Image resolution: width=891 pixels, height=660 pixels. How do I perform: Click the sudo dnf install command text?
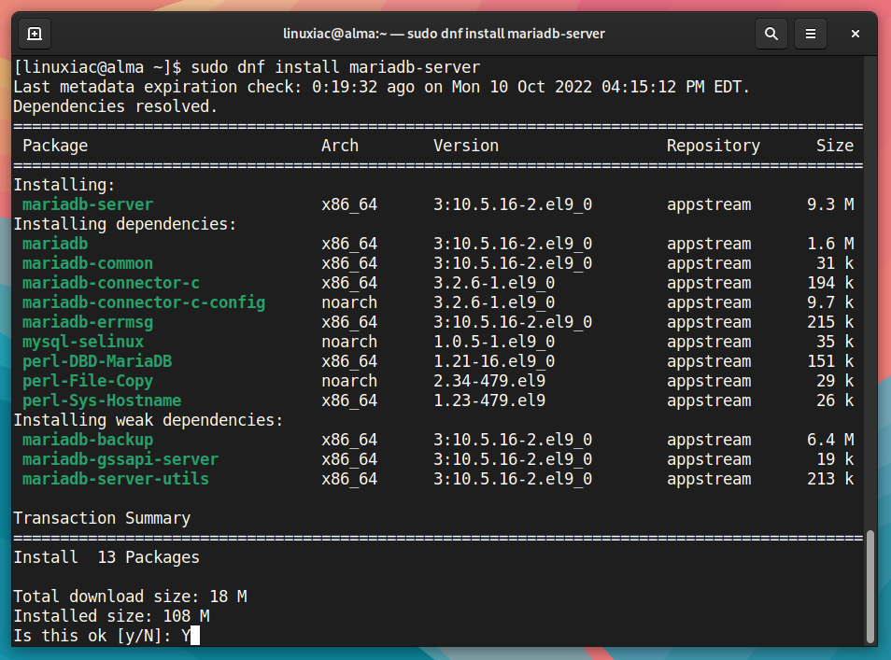(335, 67)
